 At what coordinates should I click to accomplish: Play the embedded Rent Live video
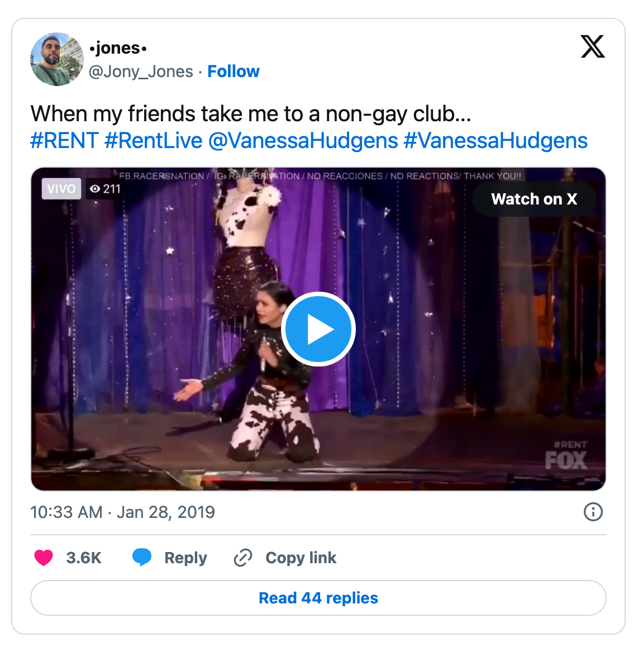318,329
